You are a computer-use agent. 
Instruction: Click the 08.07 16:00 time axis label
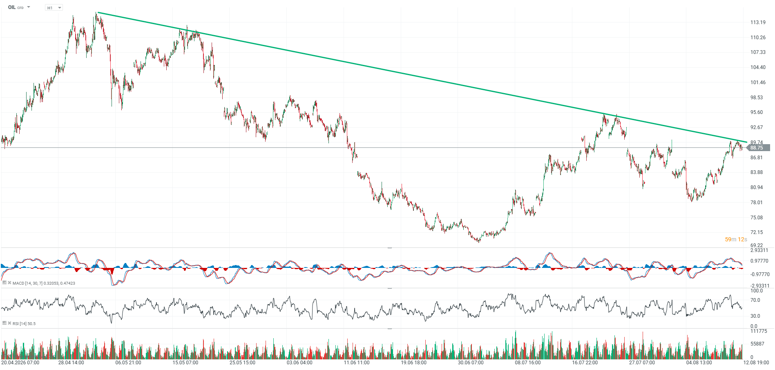click(528, 363)
